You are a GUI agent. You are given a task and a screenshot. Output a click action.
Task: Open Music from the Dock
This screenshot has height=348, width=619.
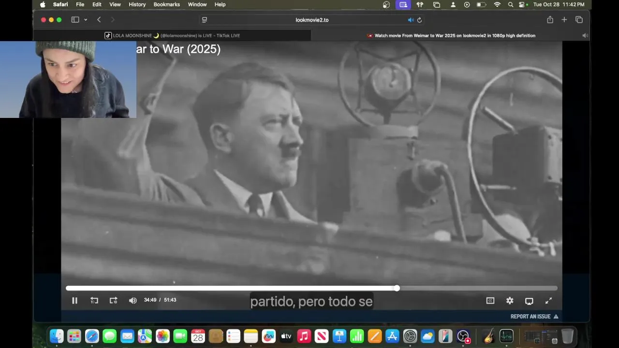pos(304,336)
